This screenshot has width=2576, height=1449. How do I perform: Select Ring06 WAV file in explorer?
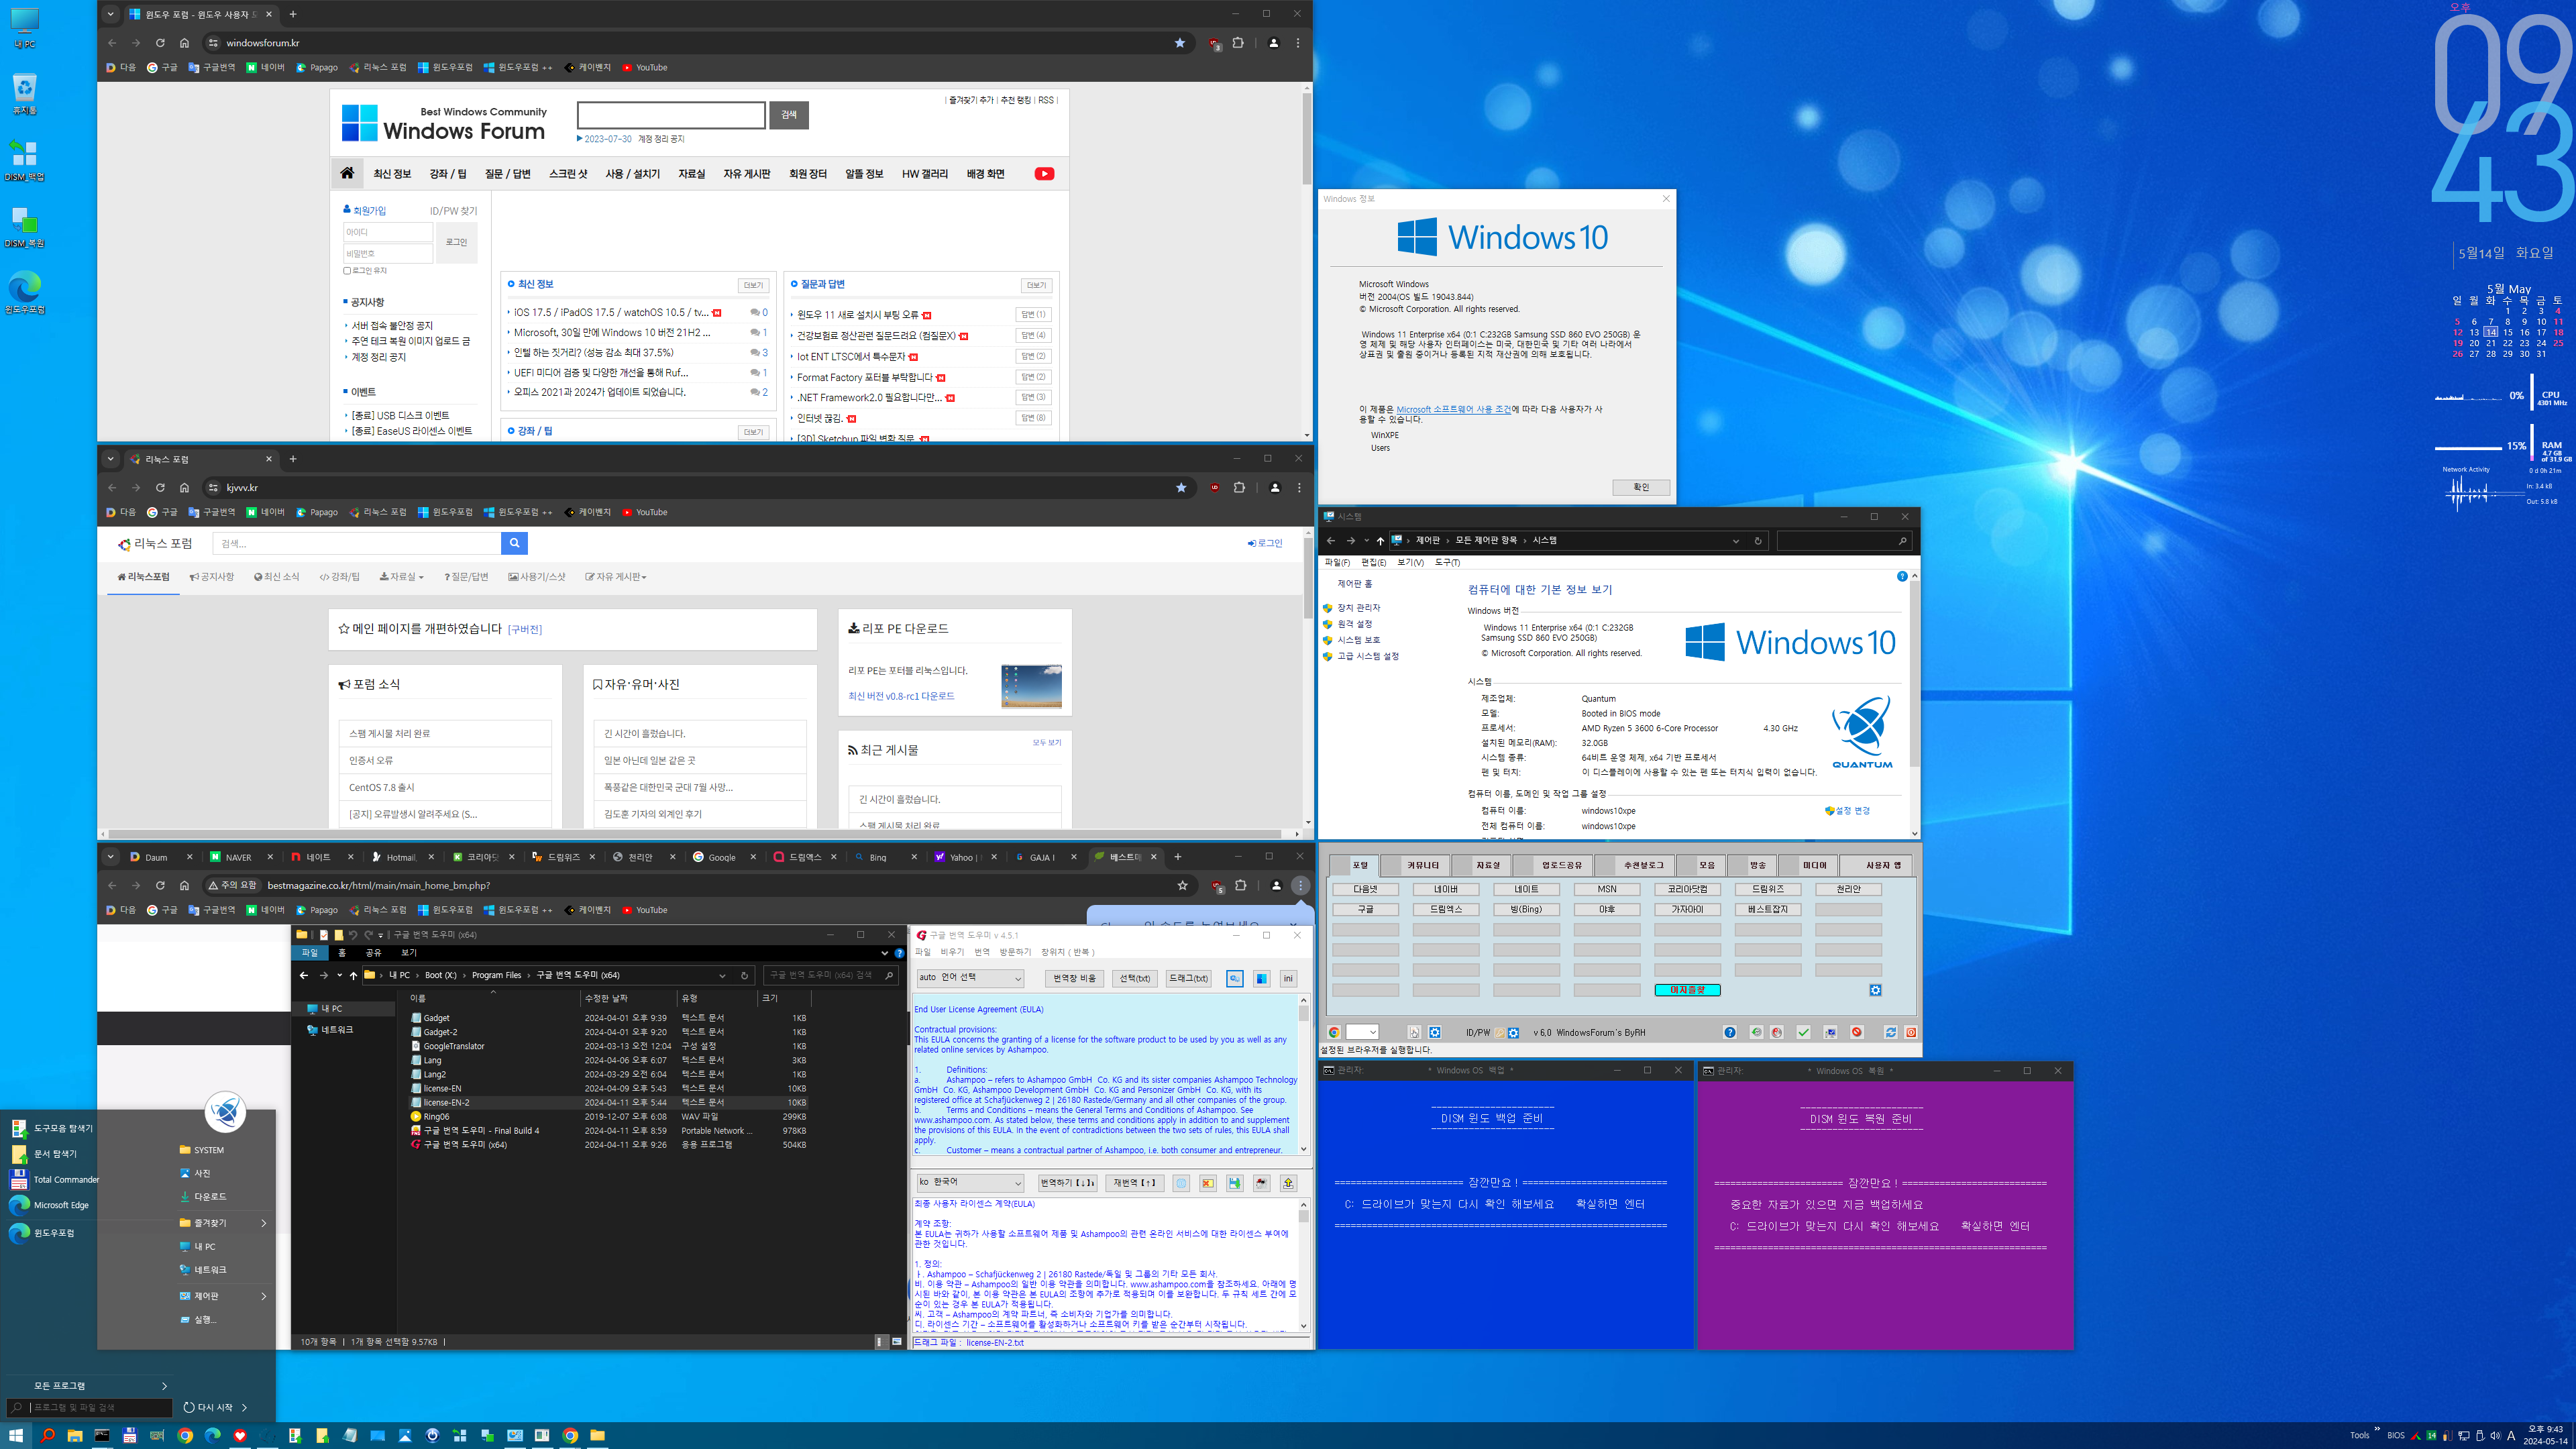[x=608, y=1116]
